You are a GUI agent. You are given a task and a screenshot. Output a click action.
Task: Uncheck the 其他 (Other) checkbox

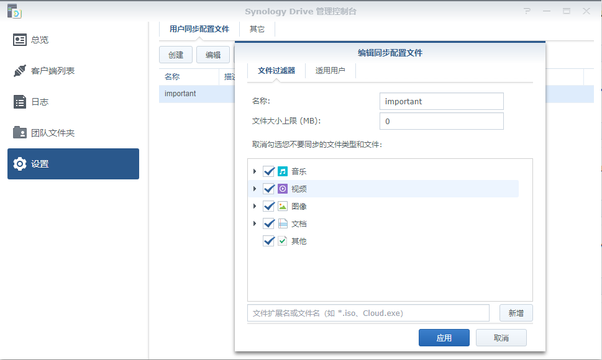pos(269,241)
